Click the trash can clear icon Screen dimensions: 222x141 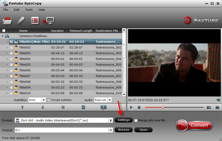[x=83, y=107]
